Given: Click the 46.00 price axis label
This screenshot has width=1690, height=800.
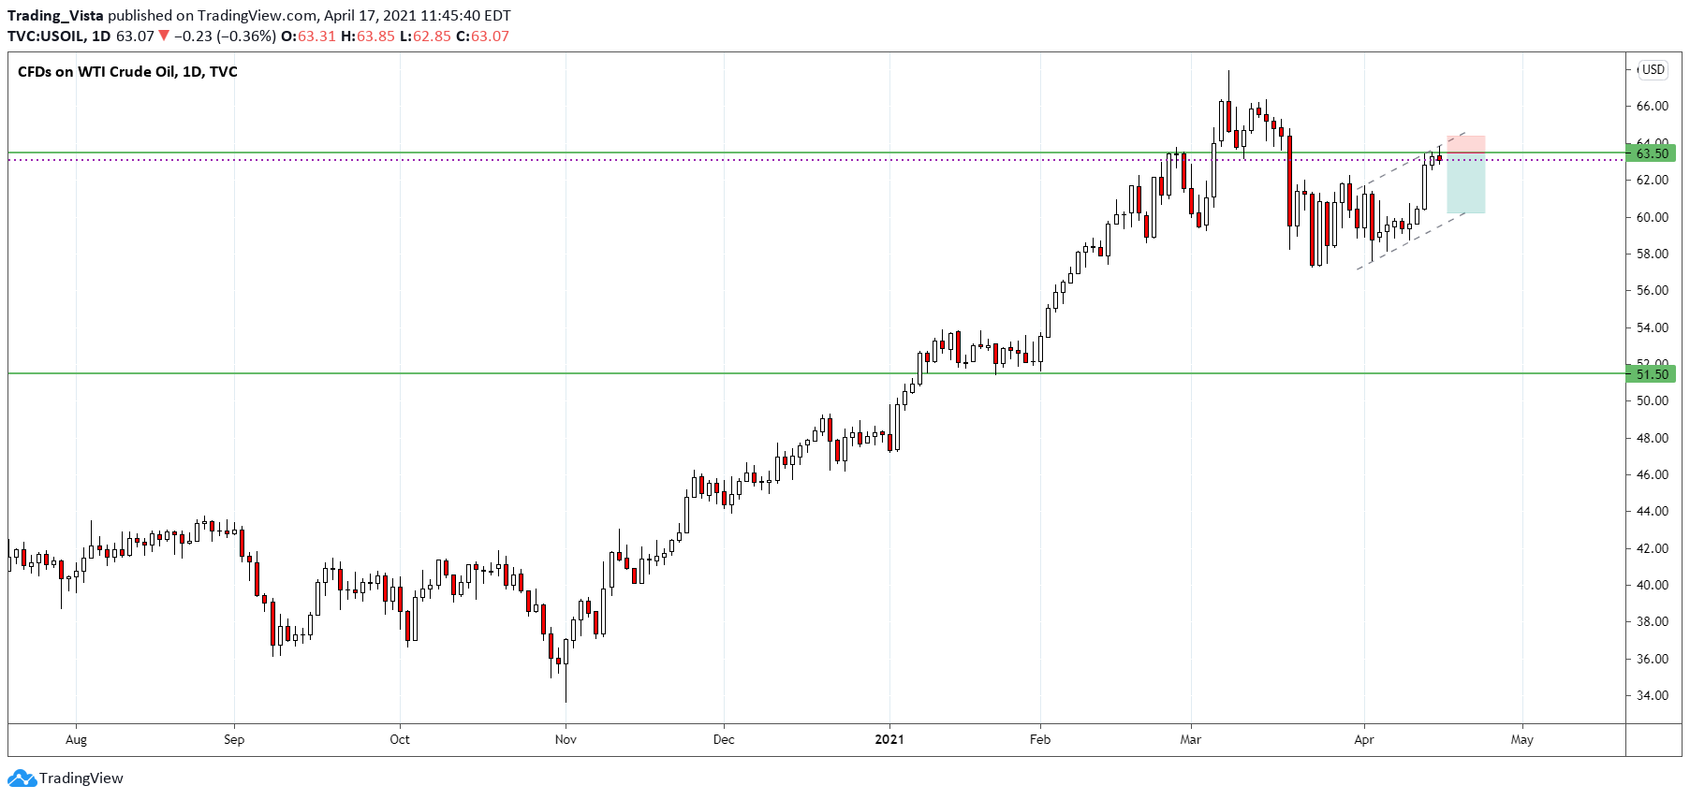Looking at the screenshot, I should point(1653,474).
